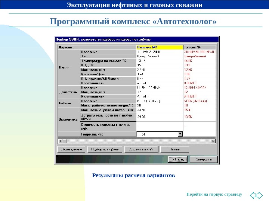Click the Тип row label
The height and width of the screenshot is (201, 269).
click(x=108, y=57)
